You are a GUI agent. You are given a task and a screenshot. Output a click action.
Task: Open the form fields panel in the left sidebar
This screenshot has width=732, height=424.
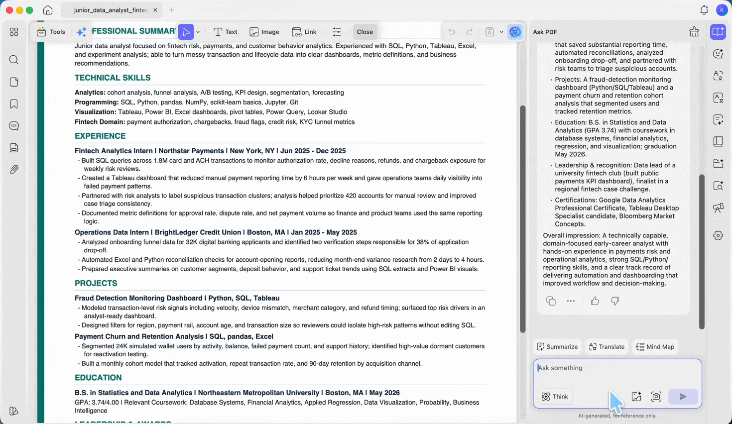coord(14,148)
